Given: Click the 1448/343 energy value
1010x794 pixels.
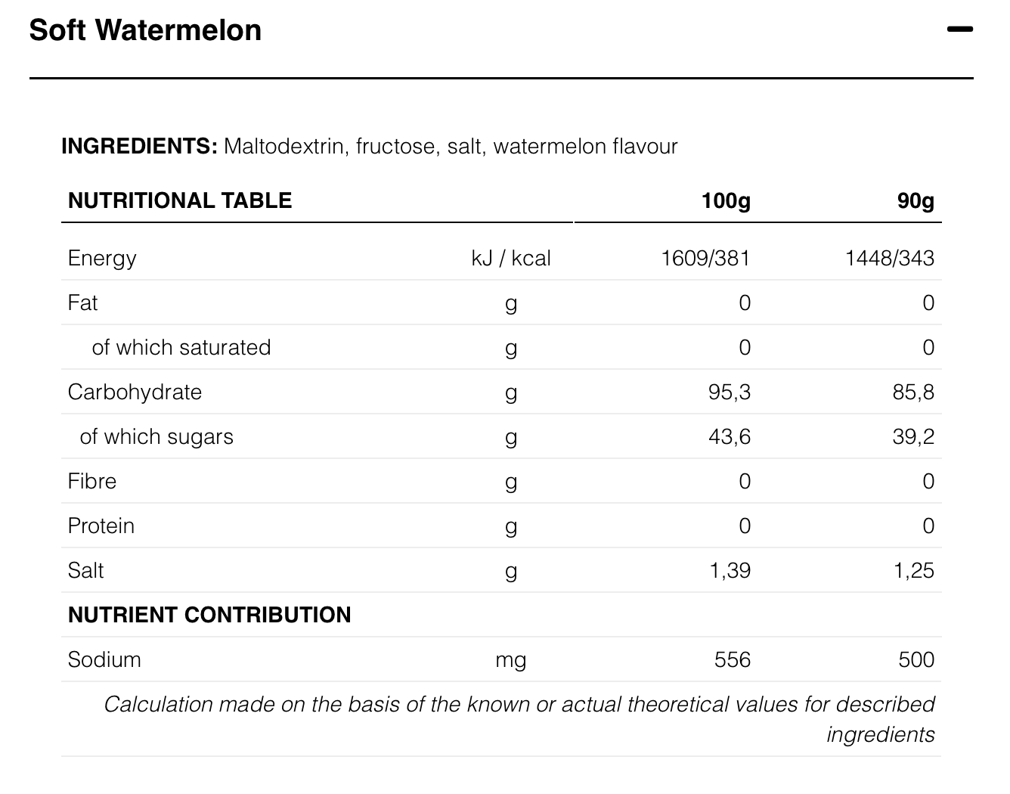Looking at the screenshot, I should tap(889, 259).
